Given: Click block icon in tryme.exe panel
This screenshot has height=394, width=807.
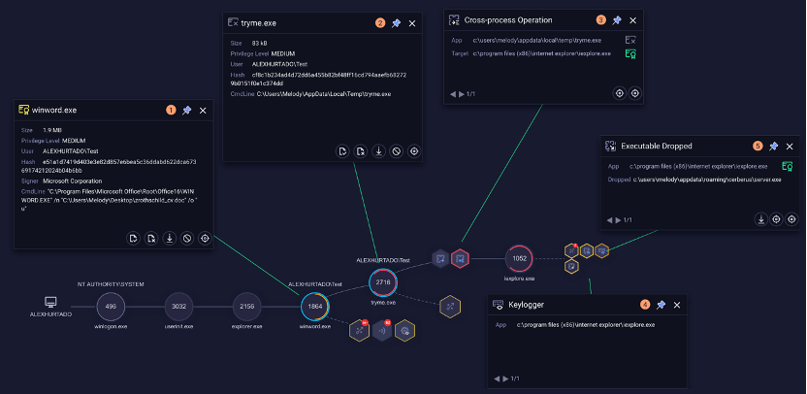Looking at the screenshot, I should (x=397, y=151).
